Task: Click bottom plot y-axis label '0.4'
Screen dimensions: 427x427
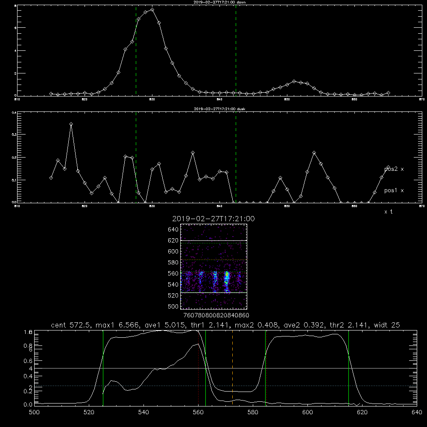Action: (x=28, y=376)
